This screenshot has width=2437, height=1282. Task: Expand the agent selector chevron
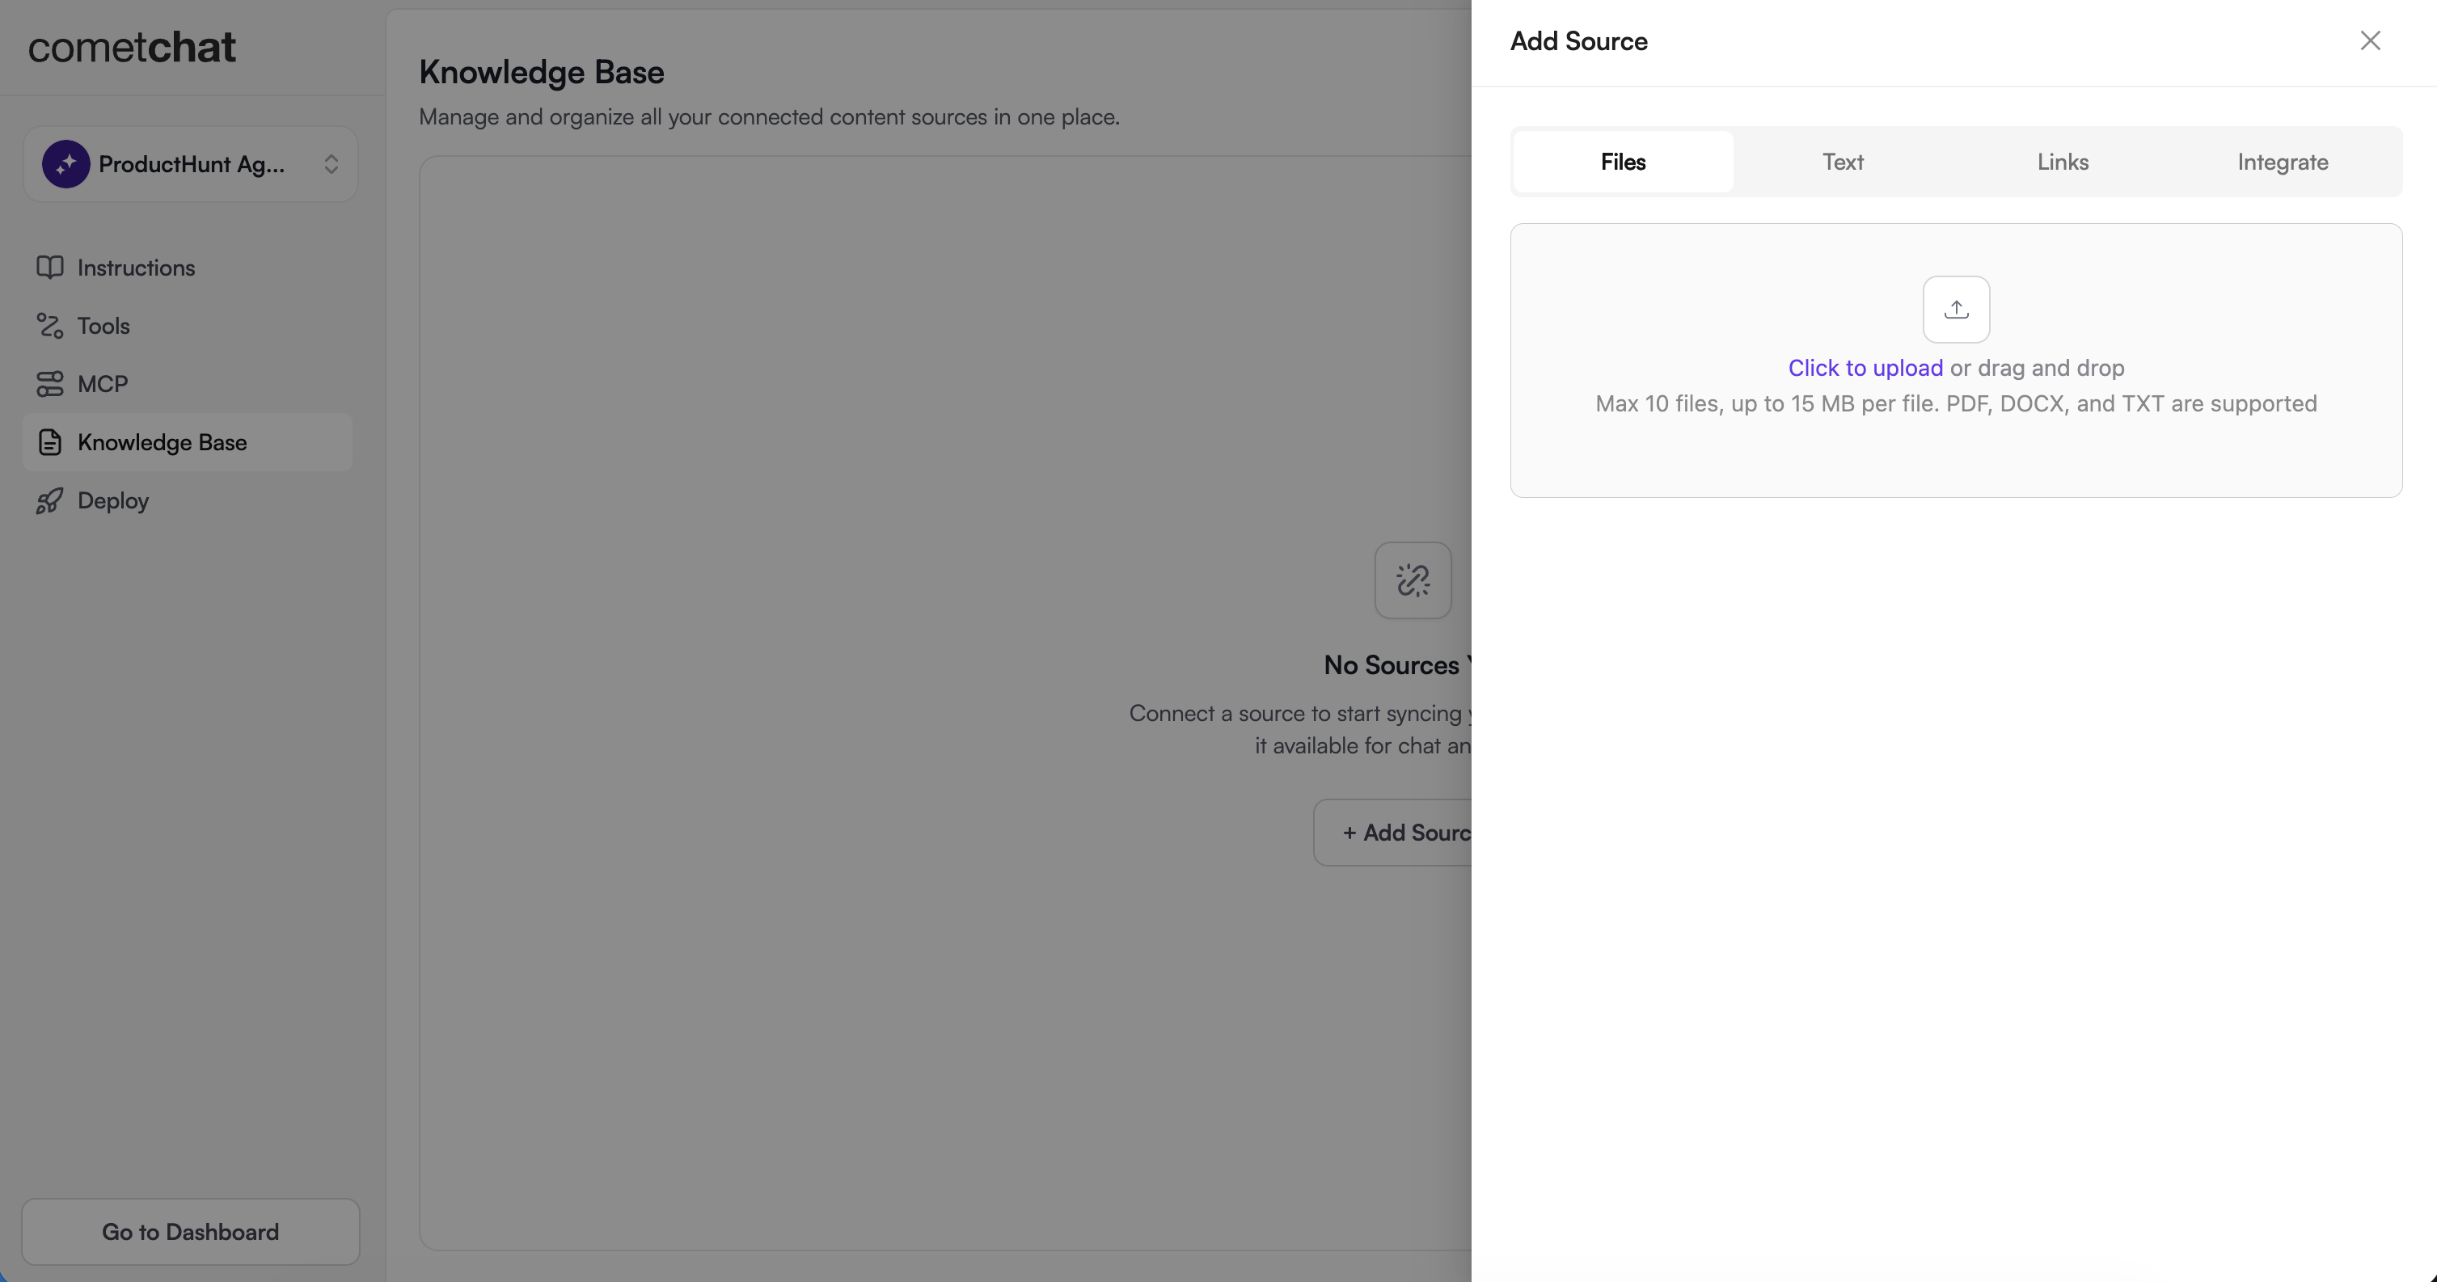tap(332, 165)
